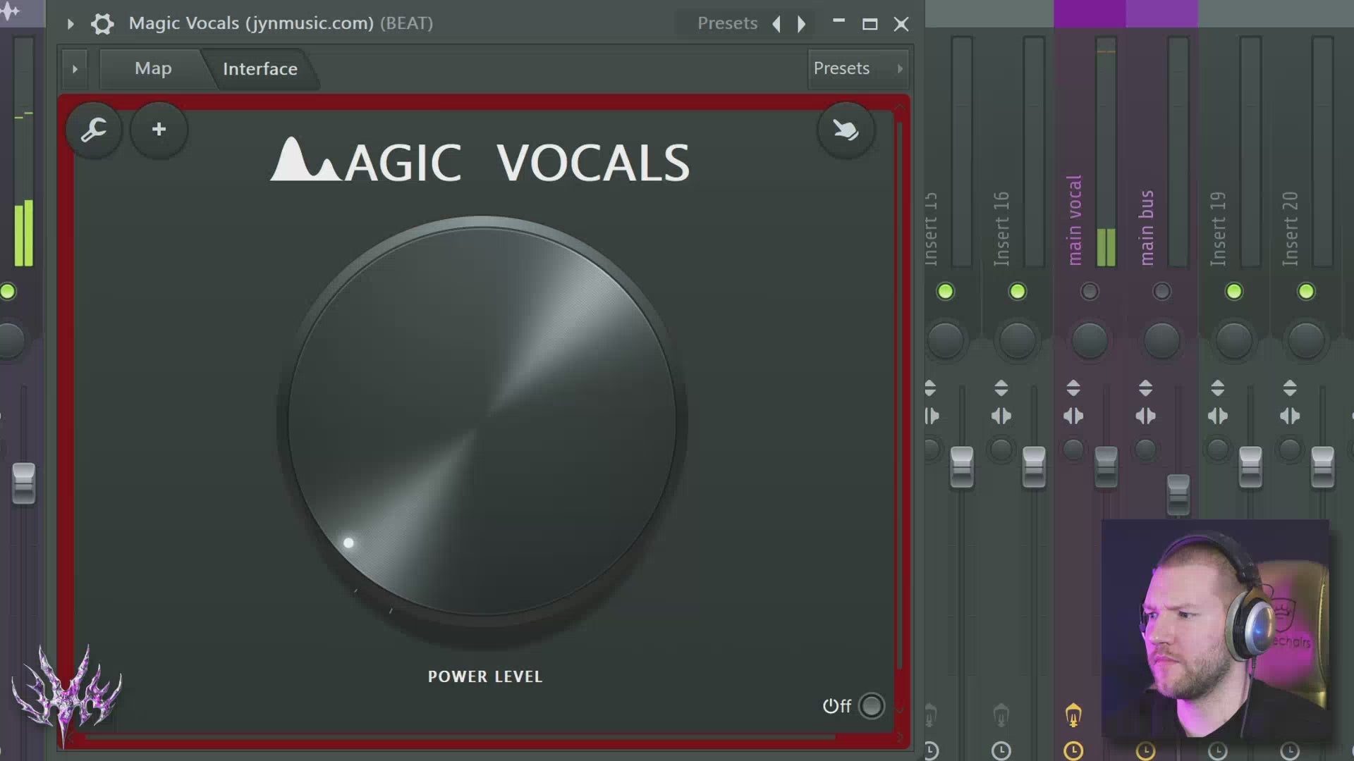The width and height of the screenshot is (1354, 761).
Task: Disable the green mute light on Insert 20
Action: coord(1307,291)
